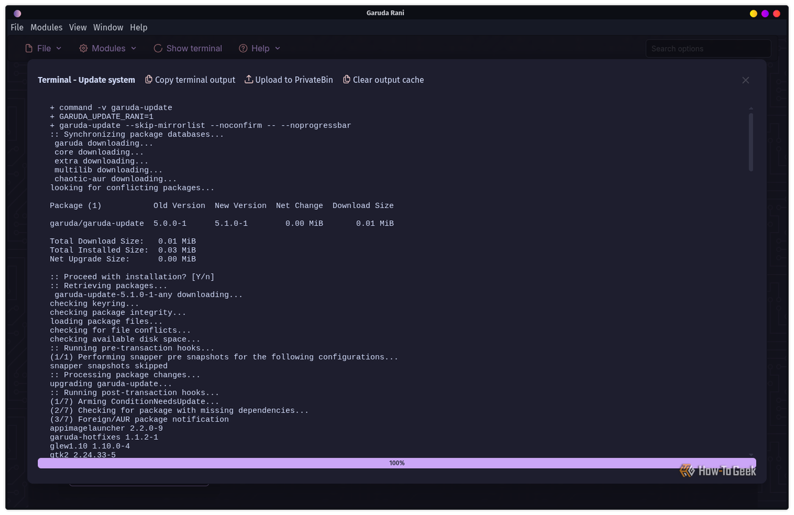The width and height of the screenshot is (794, 515).
Task: Focus the Search options field
Action: pos(708,49)
